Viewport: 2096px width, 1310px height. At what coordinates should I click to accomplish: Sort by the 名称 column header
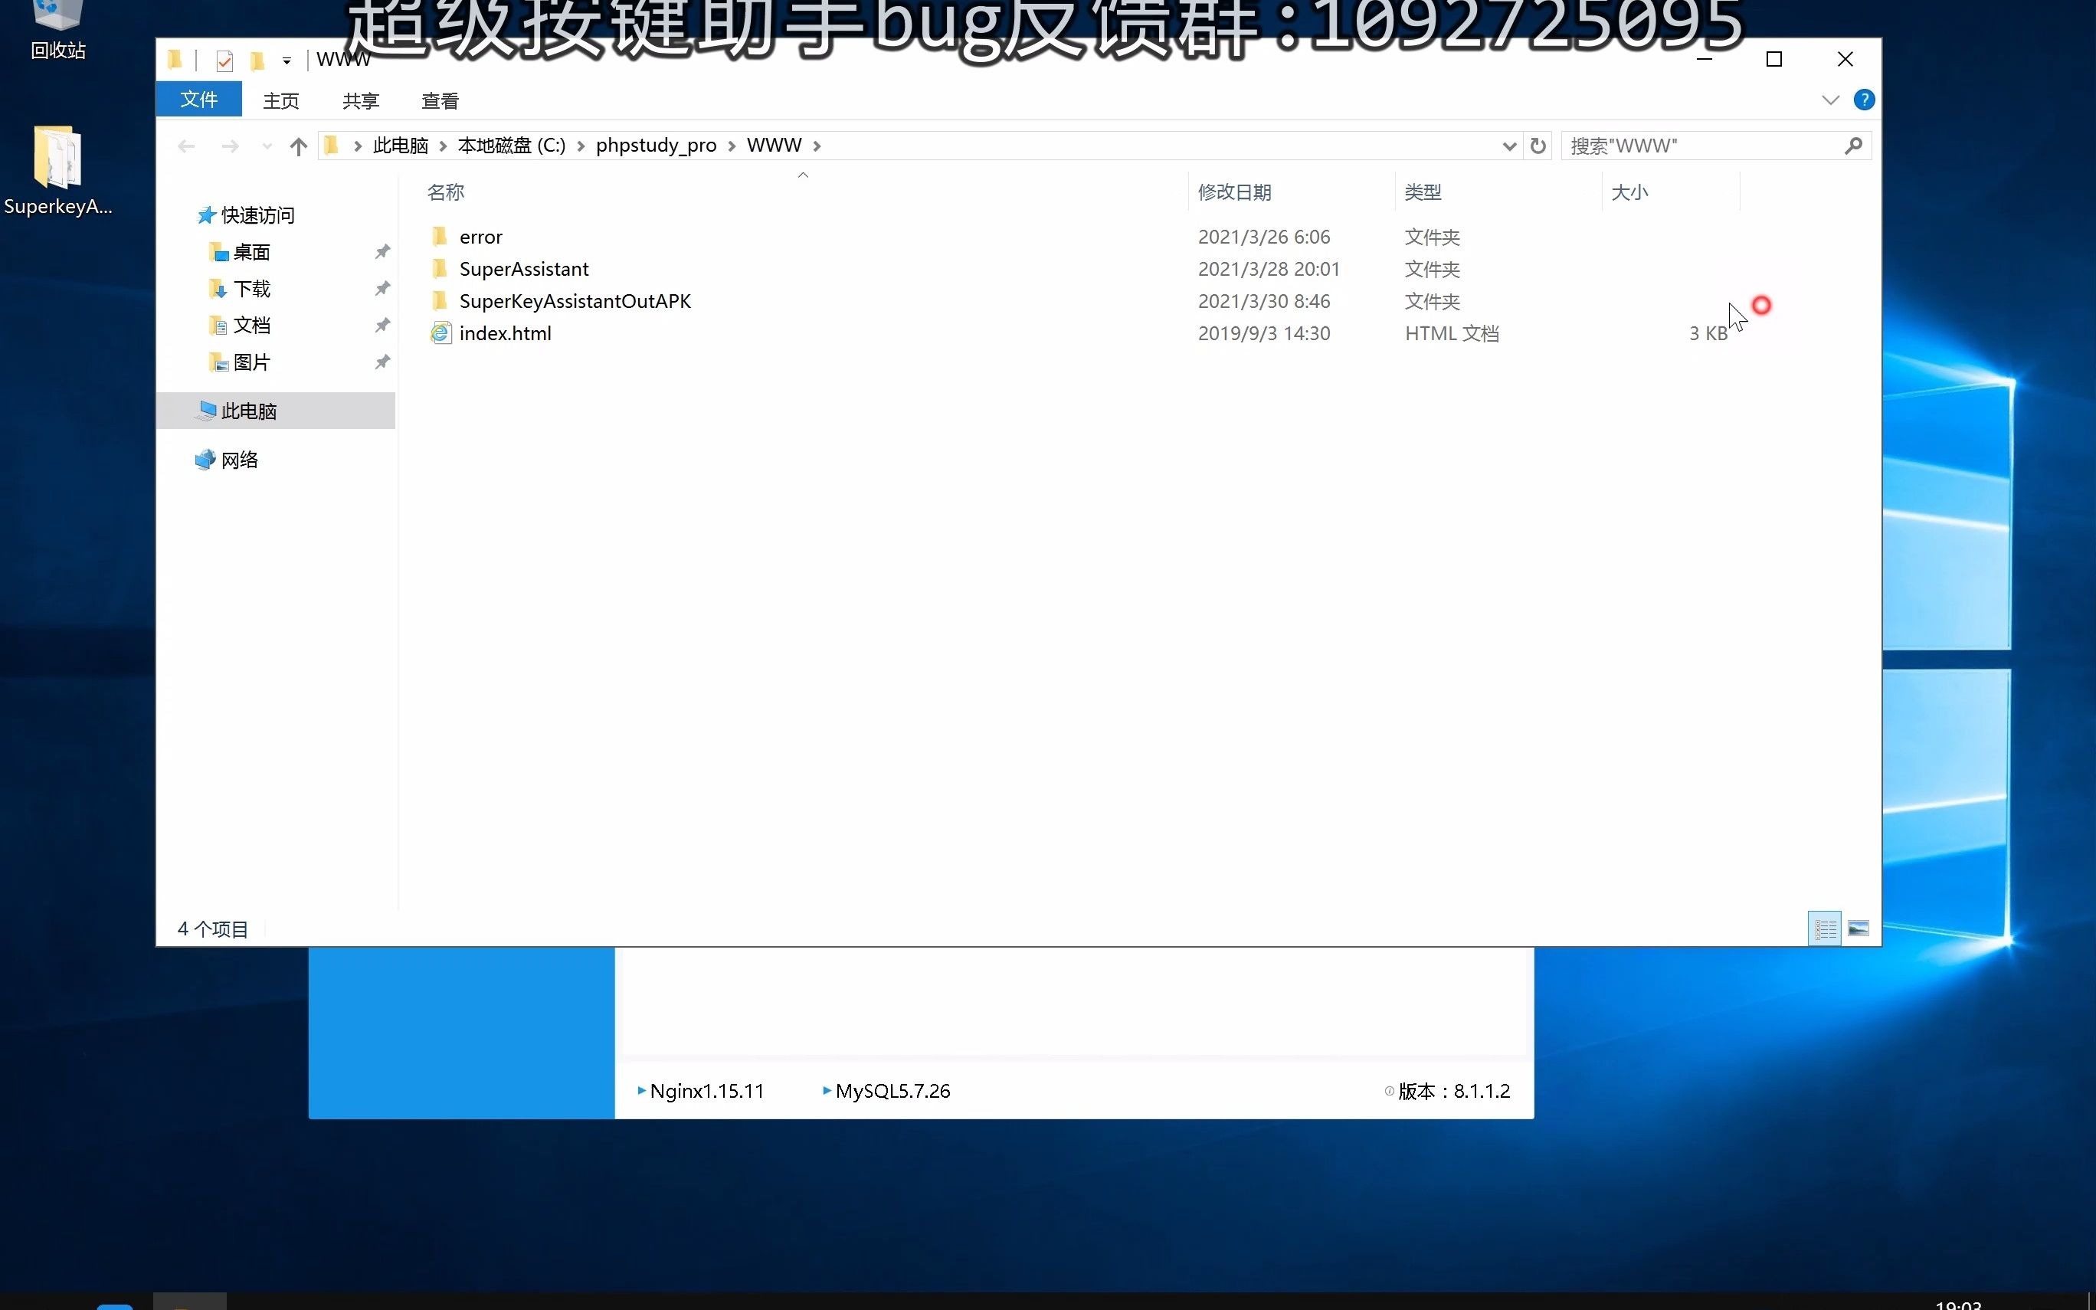(x=446, y=192)
